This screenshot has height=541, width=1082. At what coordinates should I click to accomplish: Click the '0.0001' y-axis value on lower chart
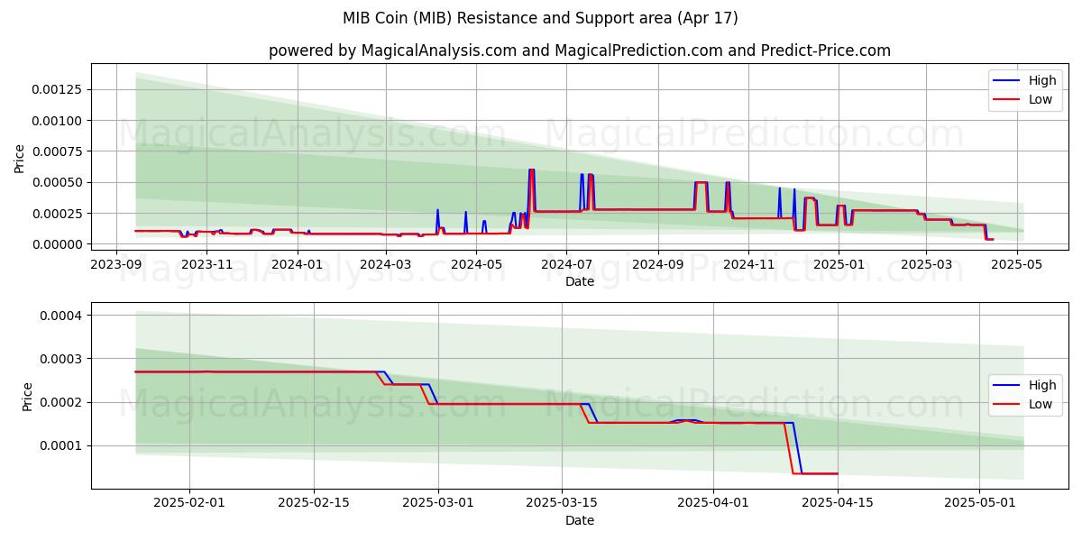62,445
